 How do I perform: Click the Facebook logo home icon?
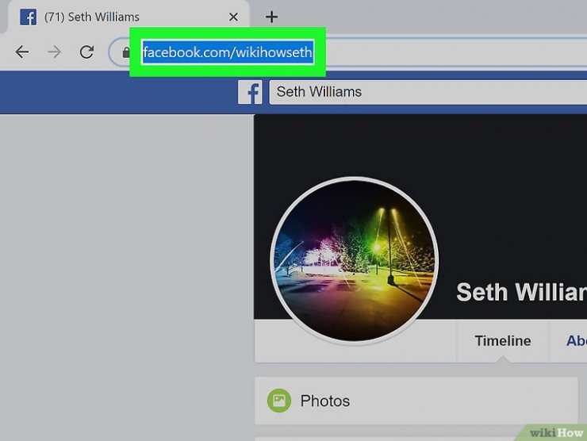[x=250, y=92]
